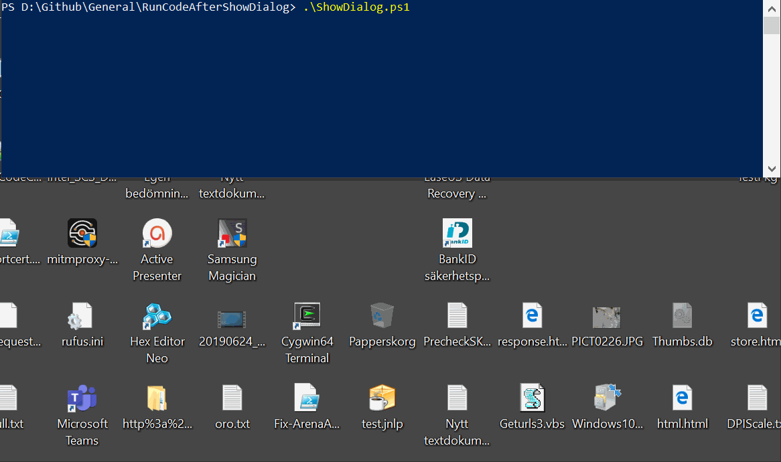Open the http%3a%2 folder
This screenshot has width=781, height=462.
coord(157,398)
